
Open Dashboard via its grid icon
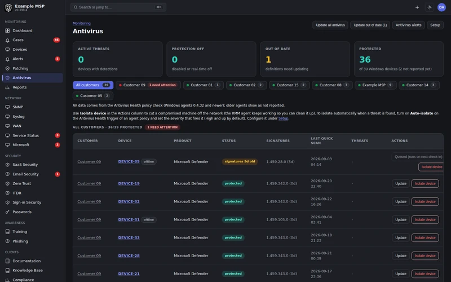tap(7, 30)
